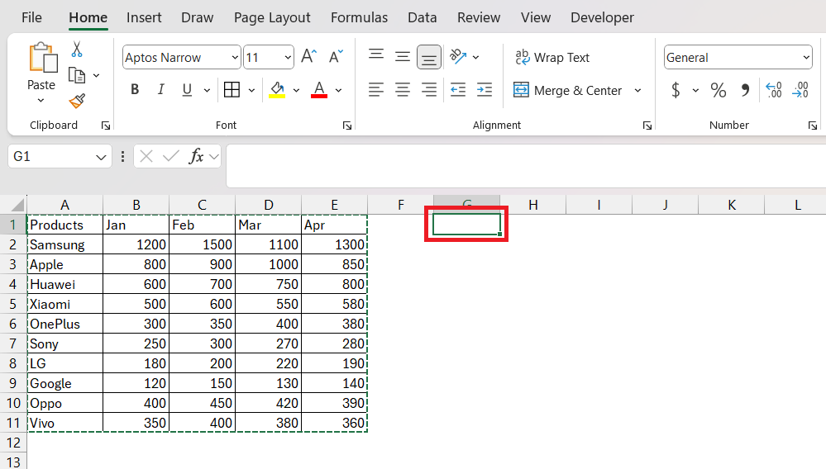Expand Merge & Center options arrow
Screen dimensions: 826x469
pyautogui.click(x=638, y=91)
